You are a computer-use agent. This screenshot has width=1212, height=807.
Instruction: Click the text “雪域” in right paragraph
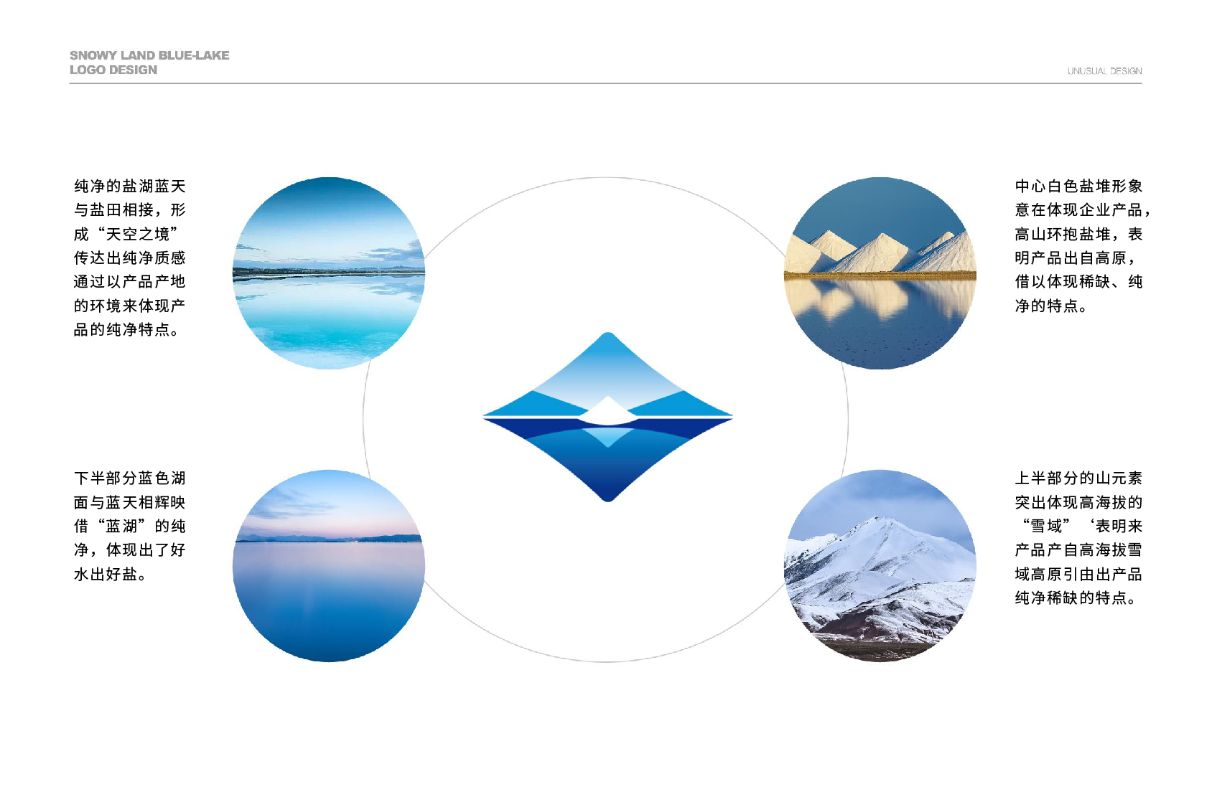click(x=1047, y=526)
